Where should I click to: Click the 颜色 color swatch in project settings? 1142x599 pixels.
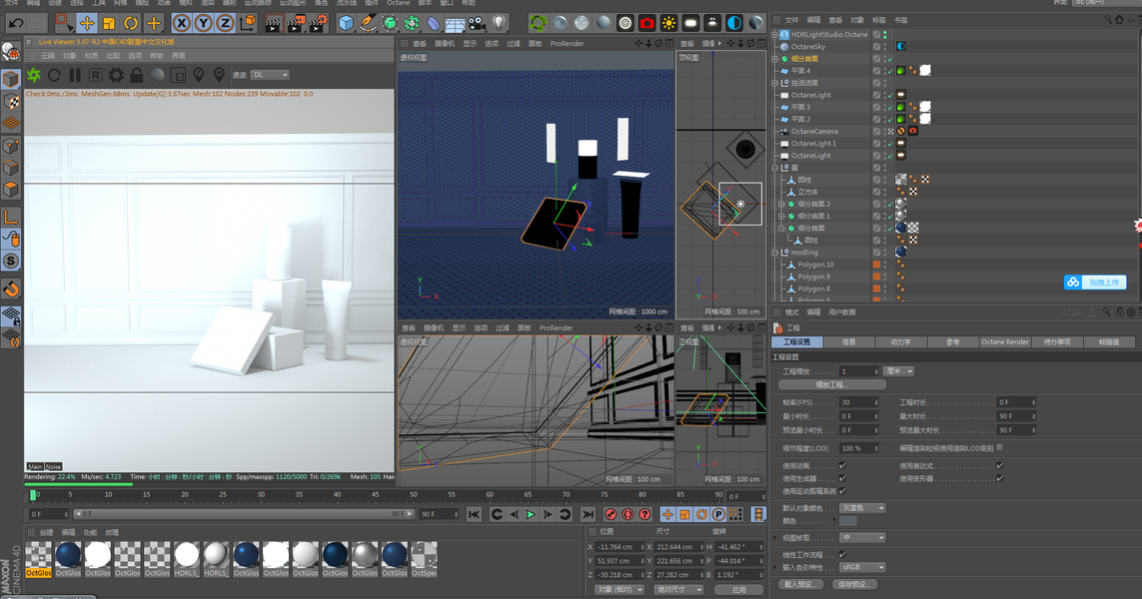[848, 521]
